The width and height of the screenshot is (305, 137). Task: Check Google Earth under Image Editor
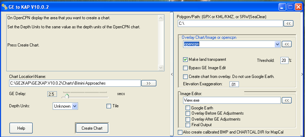pyautogui.click(x=188, y=108)
